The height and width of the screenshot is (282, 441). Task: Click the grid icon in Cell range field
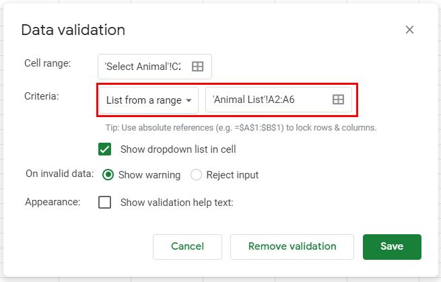tap(197, 66)
